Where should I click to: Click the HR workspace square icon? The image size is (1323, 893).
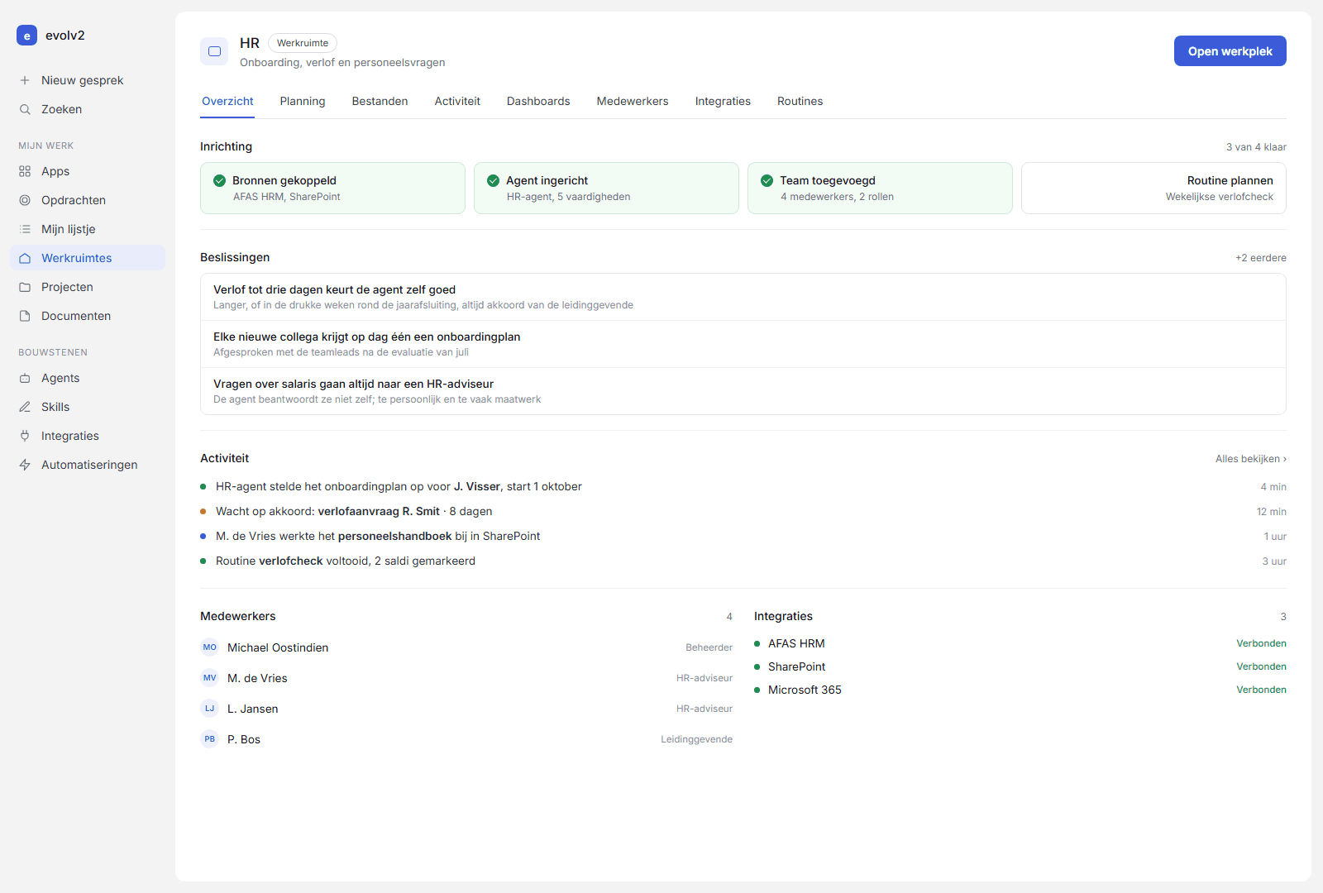pos(214,51)
